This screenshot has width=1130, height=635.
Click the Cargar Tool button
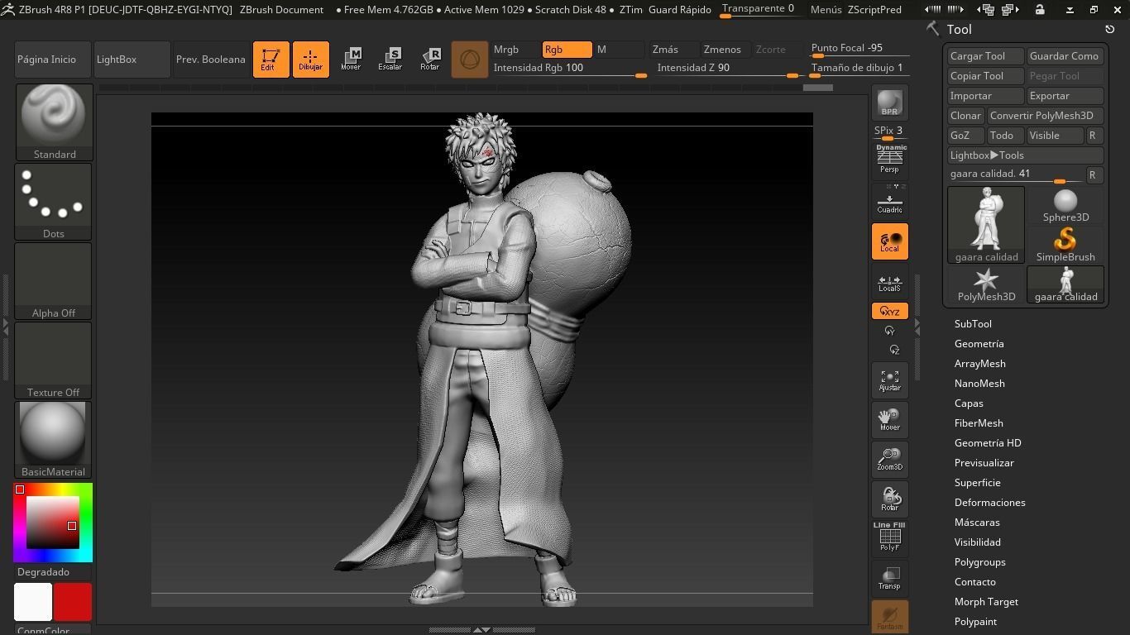pos(986,56)
